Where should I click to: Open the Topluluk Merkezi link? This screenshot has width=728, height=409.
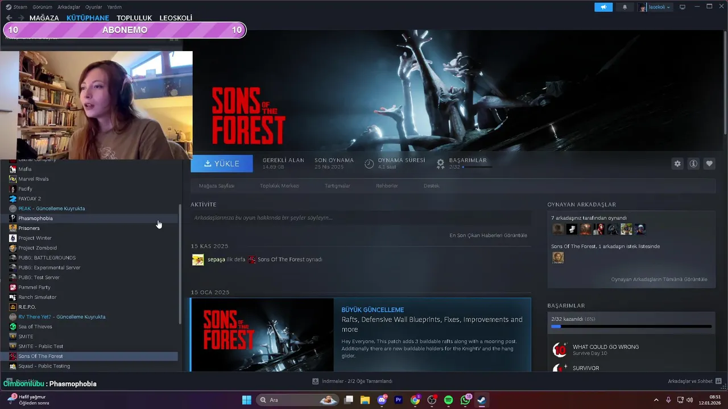coord(279,186)
